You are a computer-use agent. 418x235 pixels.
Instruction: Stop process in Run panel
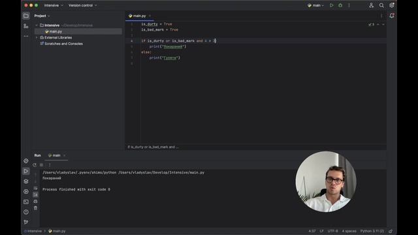click(x=41, y=165)
